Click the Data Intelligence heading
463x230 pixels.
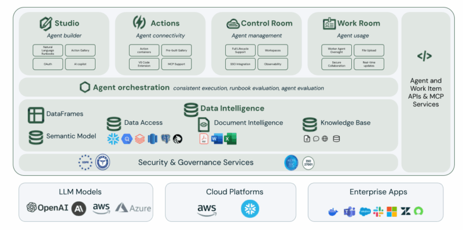[x=232, y=108]
